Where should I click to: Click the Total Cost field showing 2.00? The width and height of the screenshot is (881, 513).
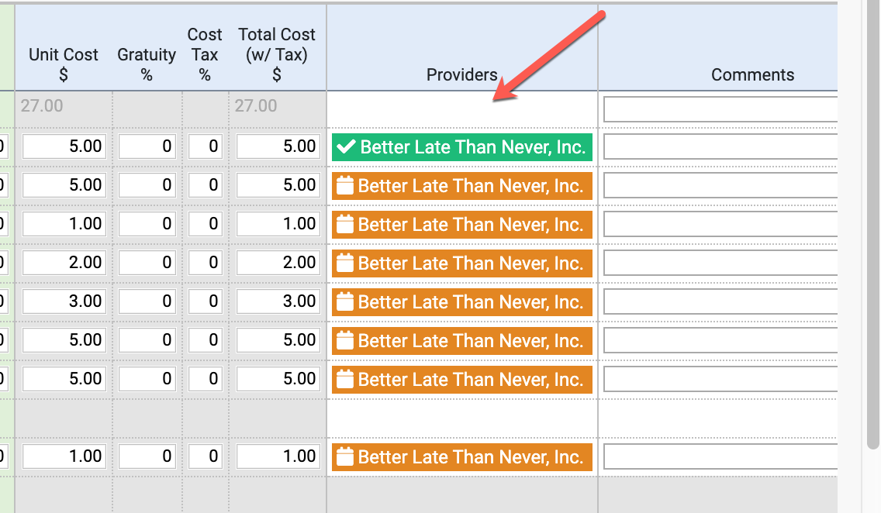[278, 263]
